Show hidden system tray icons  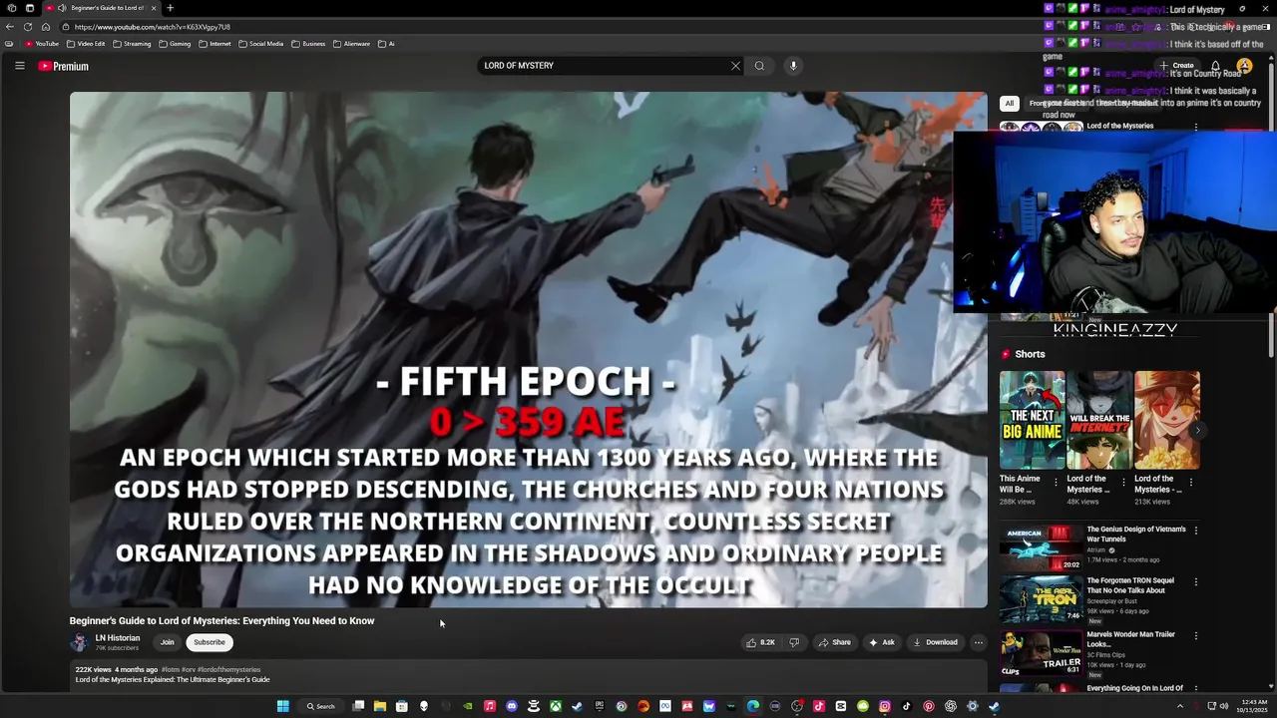pos(1180,706)
